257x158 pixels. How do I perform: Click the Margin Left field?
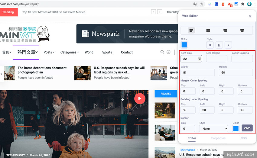click(207, 91)
